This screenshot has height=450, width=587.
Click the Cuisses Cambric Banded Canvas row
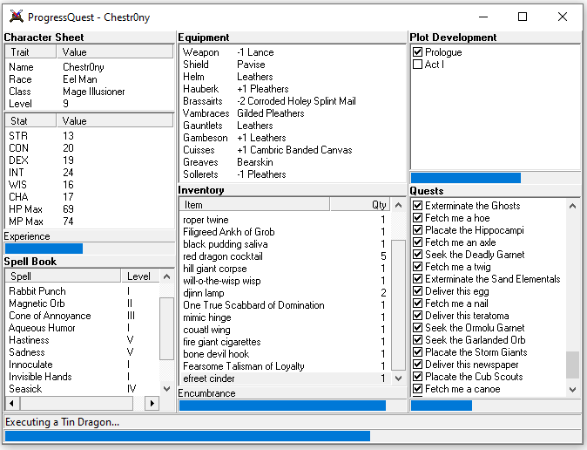click(x=293, y=150)
